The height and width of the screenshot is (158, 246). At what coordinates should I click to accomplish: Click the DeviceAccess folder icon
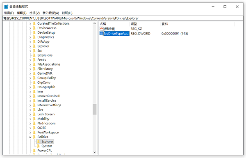pos(34,28)
